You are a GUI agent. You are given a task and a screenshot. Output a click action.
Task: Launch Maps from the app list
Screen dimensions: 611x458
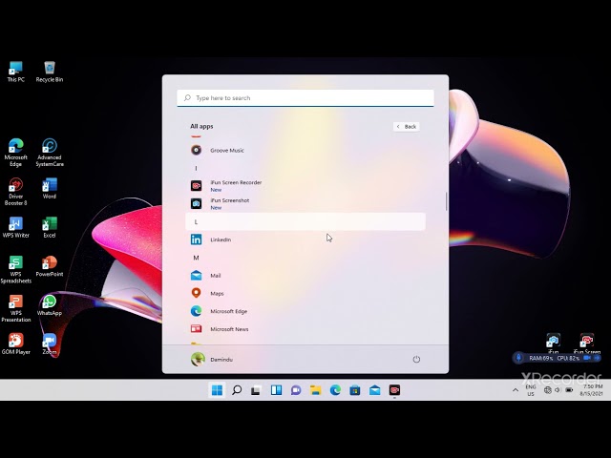pyautogui.click(x=305, y=293)
